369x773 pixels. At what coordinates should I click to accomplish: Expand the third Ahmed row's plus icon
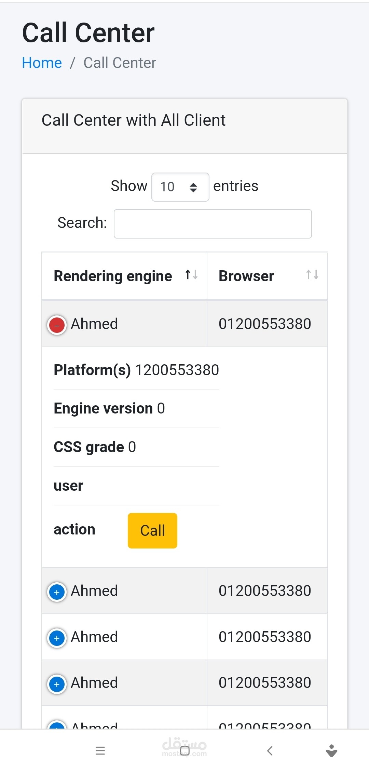point(57,638)
